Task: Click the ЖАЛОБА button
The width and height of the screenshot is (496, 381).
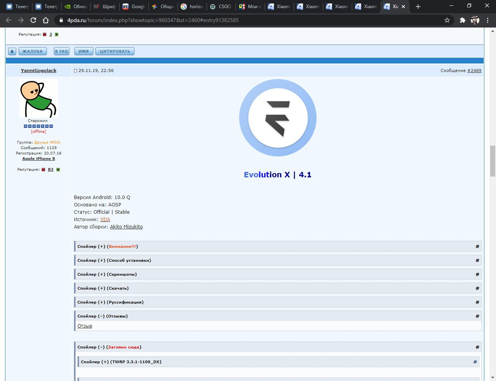Action: pyautogui.click(x=33, y=51)
